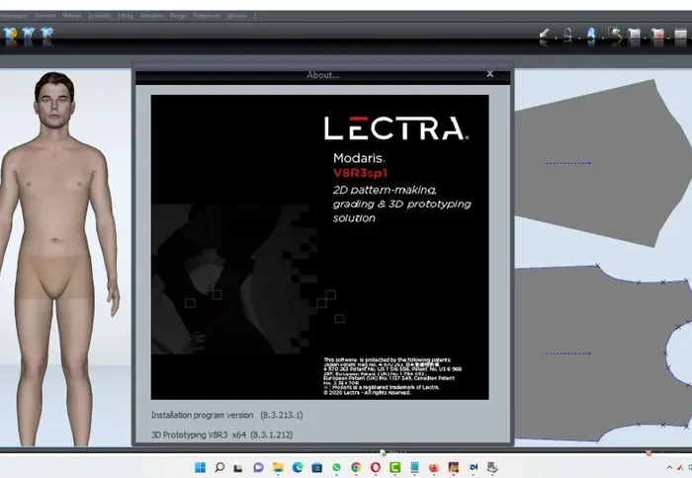Open the Window menu
692x478 pixels.
237,16
